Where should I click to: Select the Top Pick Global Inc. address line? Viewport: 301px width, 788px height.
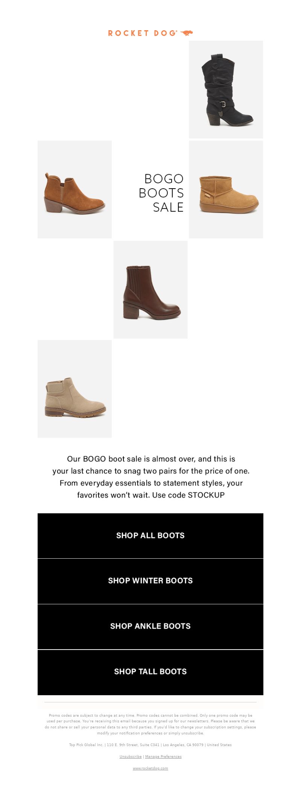pyautogui.click(x=150, y=745)
